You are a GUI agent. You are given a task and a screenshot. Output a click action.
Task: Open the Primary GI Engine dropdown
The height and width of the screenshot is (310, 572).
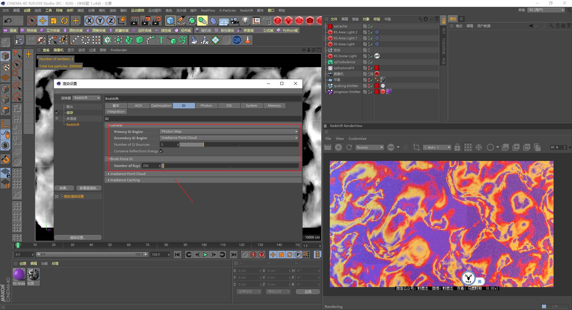pos(229,131)
